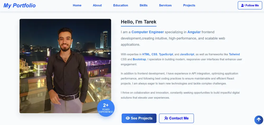Image resolution: width=264 pixels, height=125 pixels.
Task: Click the eye icon in See Projects
Action: (x=128, y=118)
